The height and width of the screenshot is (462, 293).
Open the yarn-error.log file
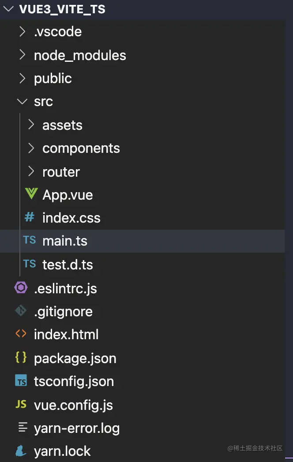tap(77, 429)
